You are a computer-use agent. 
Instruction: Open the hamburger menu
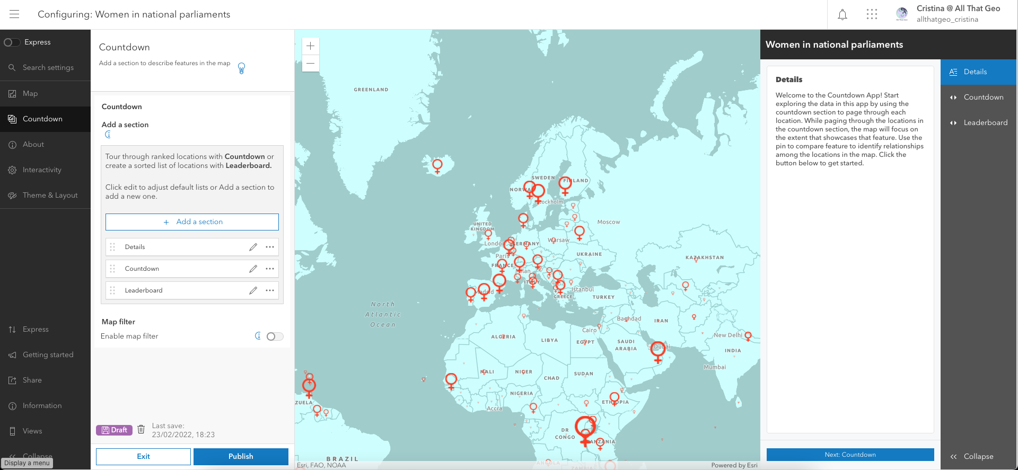click(x=14, y=14)
